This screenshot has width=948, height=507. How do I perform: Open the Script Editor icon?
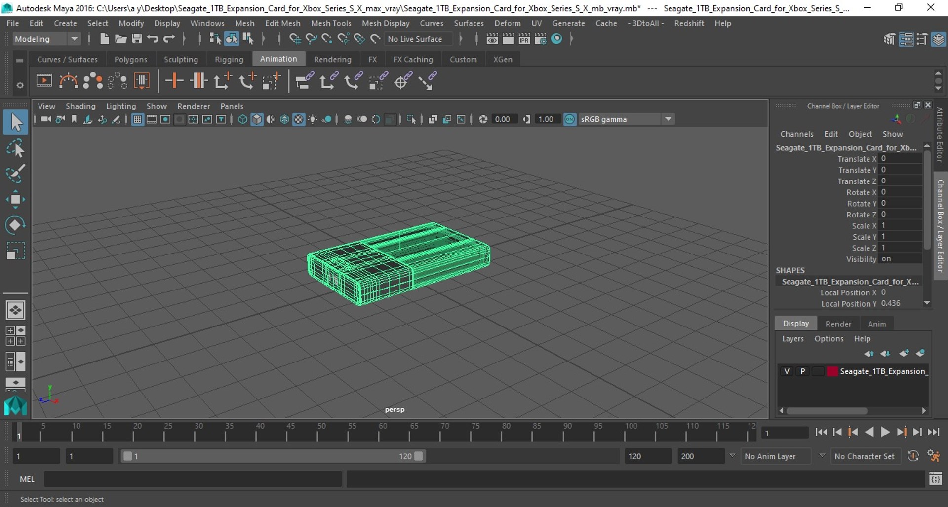point(936,479)
